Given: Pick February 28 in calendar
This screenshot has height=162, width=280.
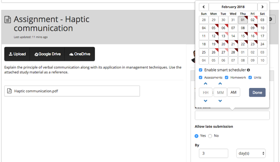Looking at the screenshot, I should [233, 52].
